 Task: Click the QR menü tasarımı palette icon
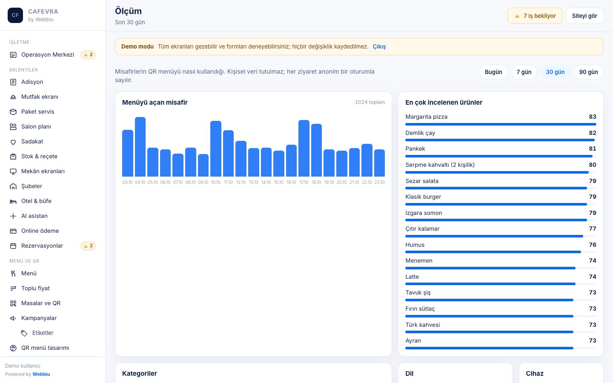[x=13, y=348]
